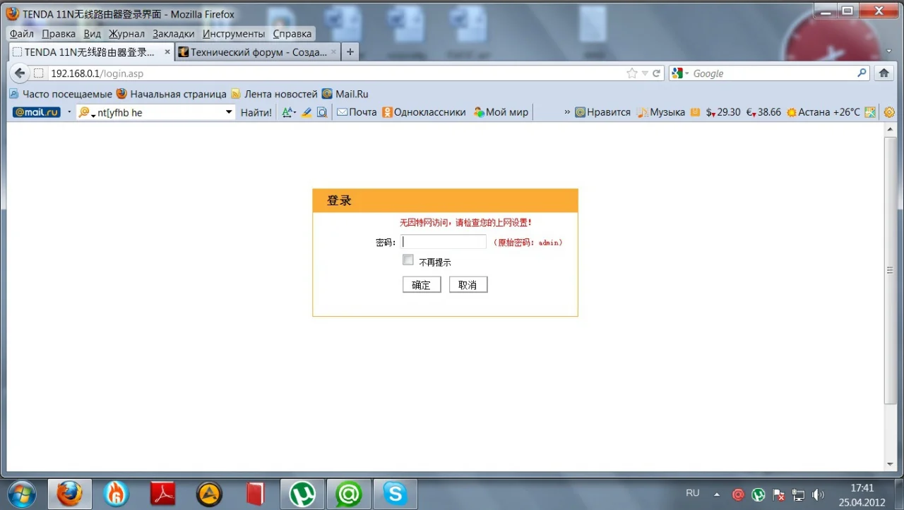
Task: Choose the search engine via Google icon
Action: 680,73
